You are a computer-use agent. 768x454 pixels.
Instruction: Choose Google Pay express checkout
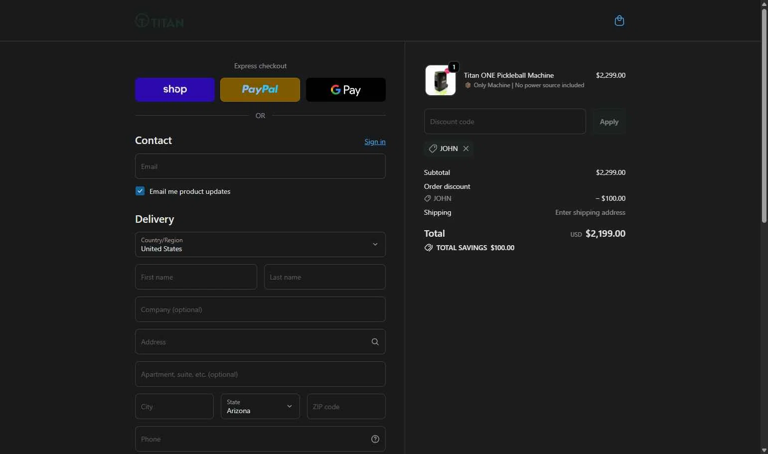coord(346,90)
